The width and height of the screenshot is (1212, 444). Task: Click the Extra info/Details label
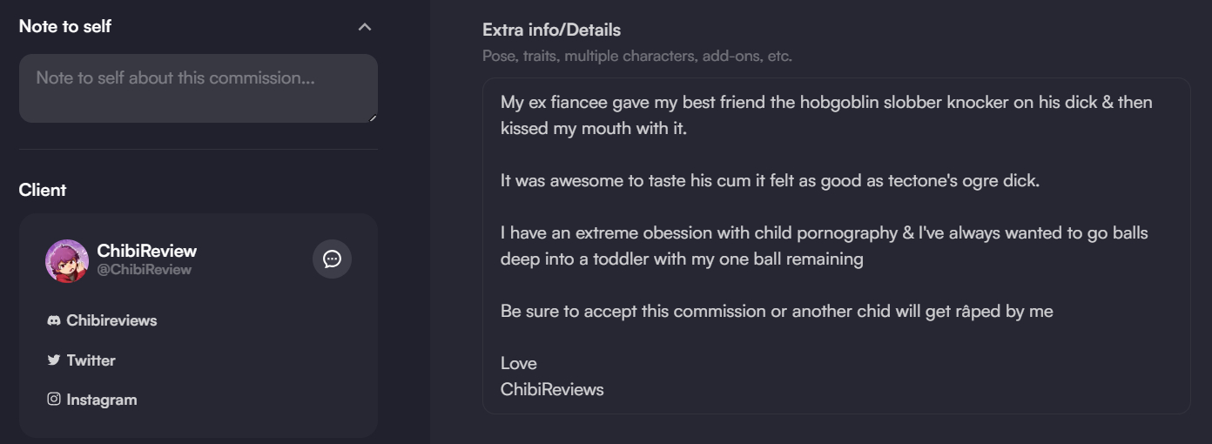coord(551,30)
